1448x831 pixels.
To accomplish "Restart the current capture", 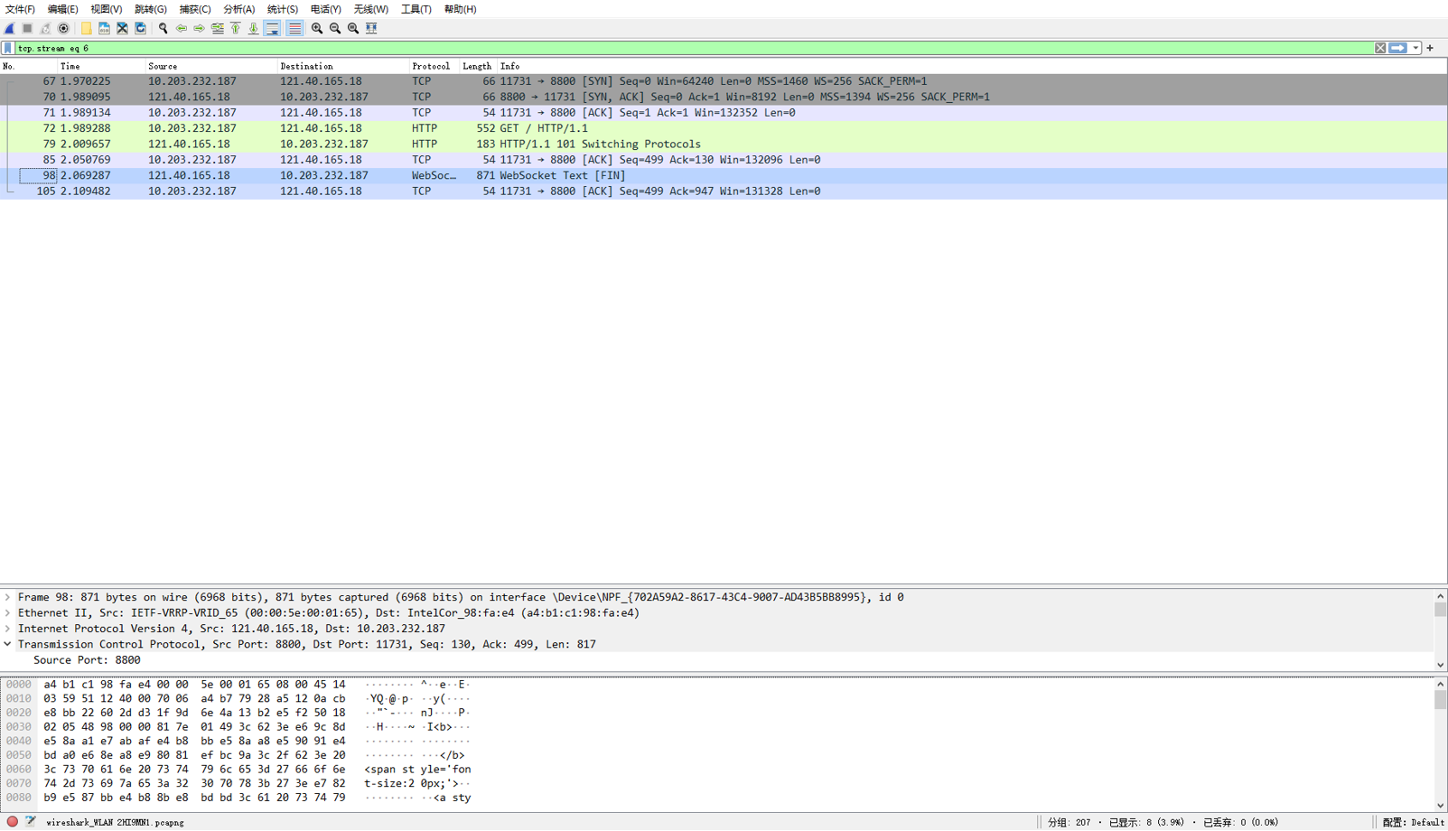I will click(45, 28).
